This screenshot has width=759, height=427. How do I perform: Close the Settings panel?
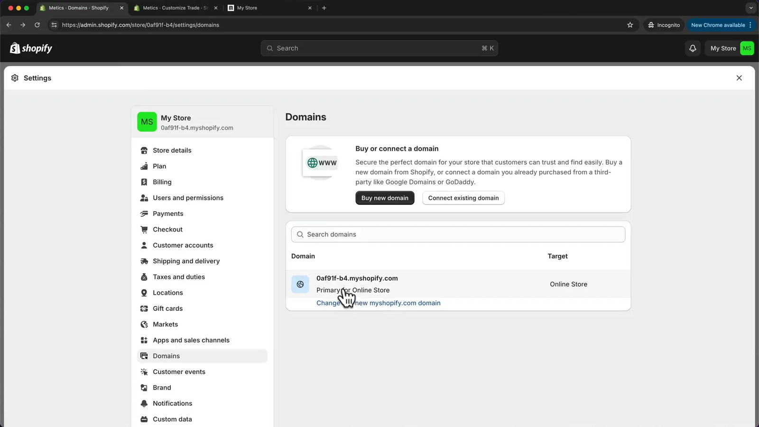click(739, 78)
